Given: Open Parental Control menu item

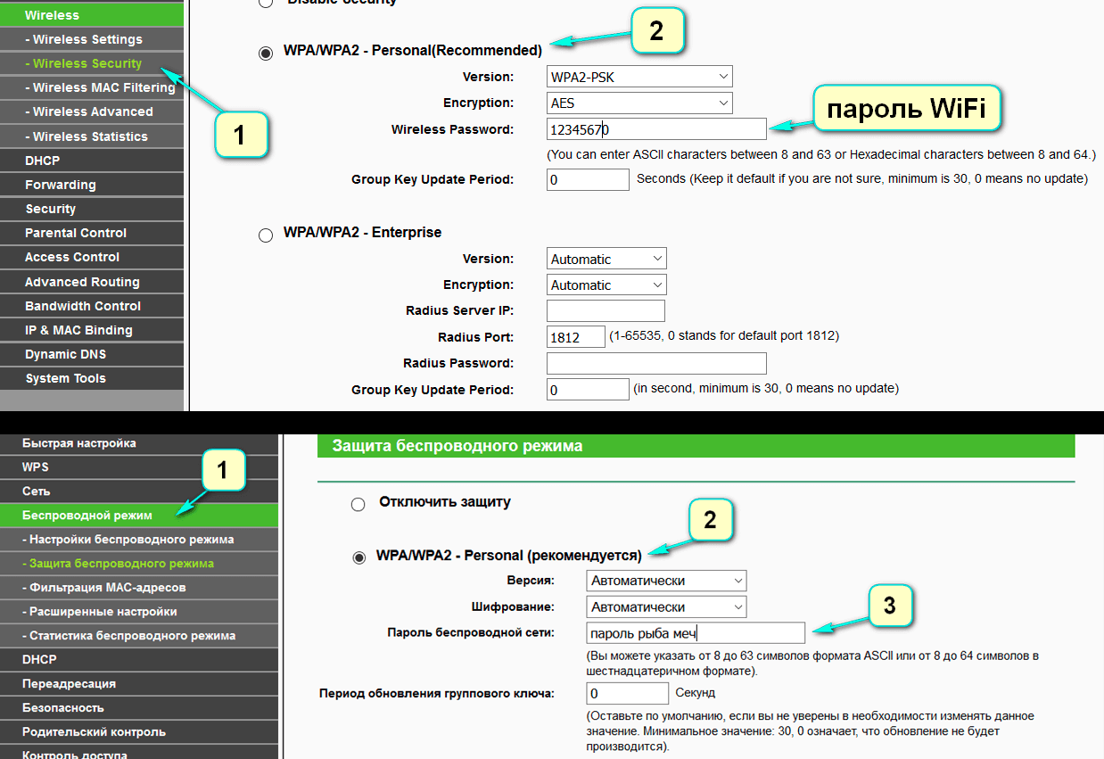Looking at the screenshot, I should click(76, 233).
